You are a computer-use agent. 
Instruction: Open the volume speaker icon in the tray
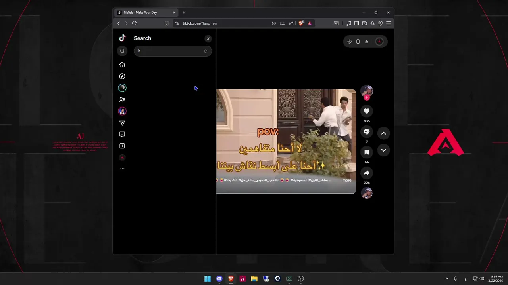click(482, 279)
